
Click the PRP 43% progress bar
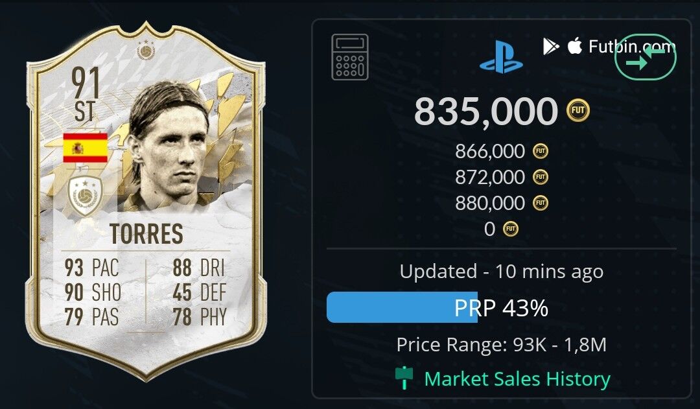tap(502, 307)
